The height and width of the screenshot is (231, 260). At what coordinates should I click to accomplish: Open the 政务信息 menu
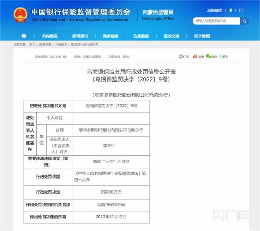[111, 36]
